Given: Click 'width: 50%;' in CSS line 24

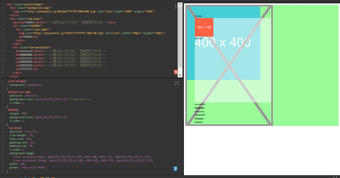Looking at the screenshot, I should pos(18,164).
